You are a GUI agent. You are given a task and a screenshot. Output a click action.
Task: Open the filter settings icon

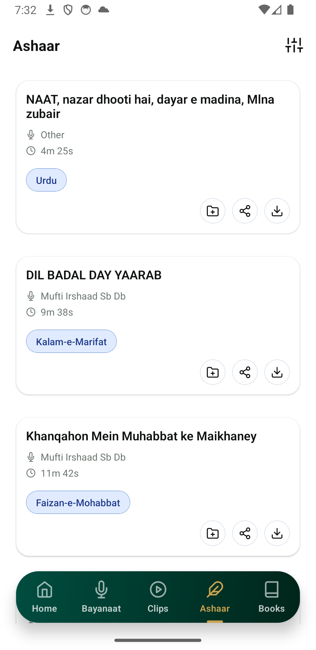[x=294, y=45]
